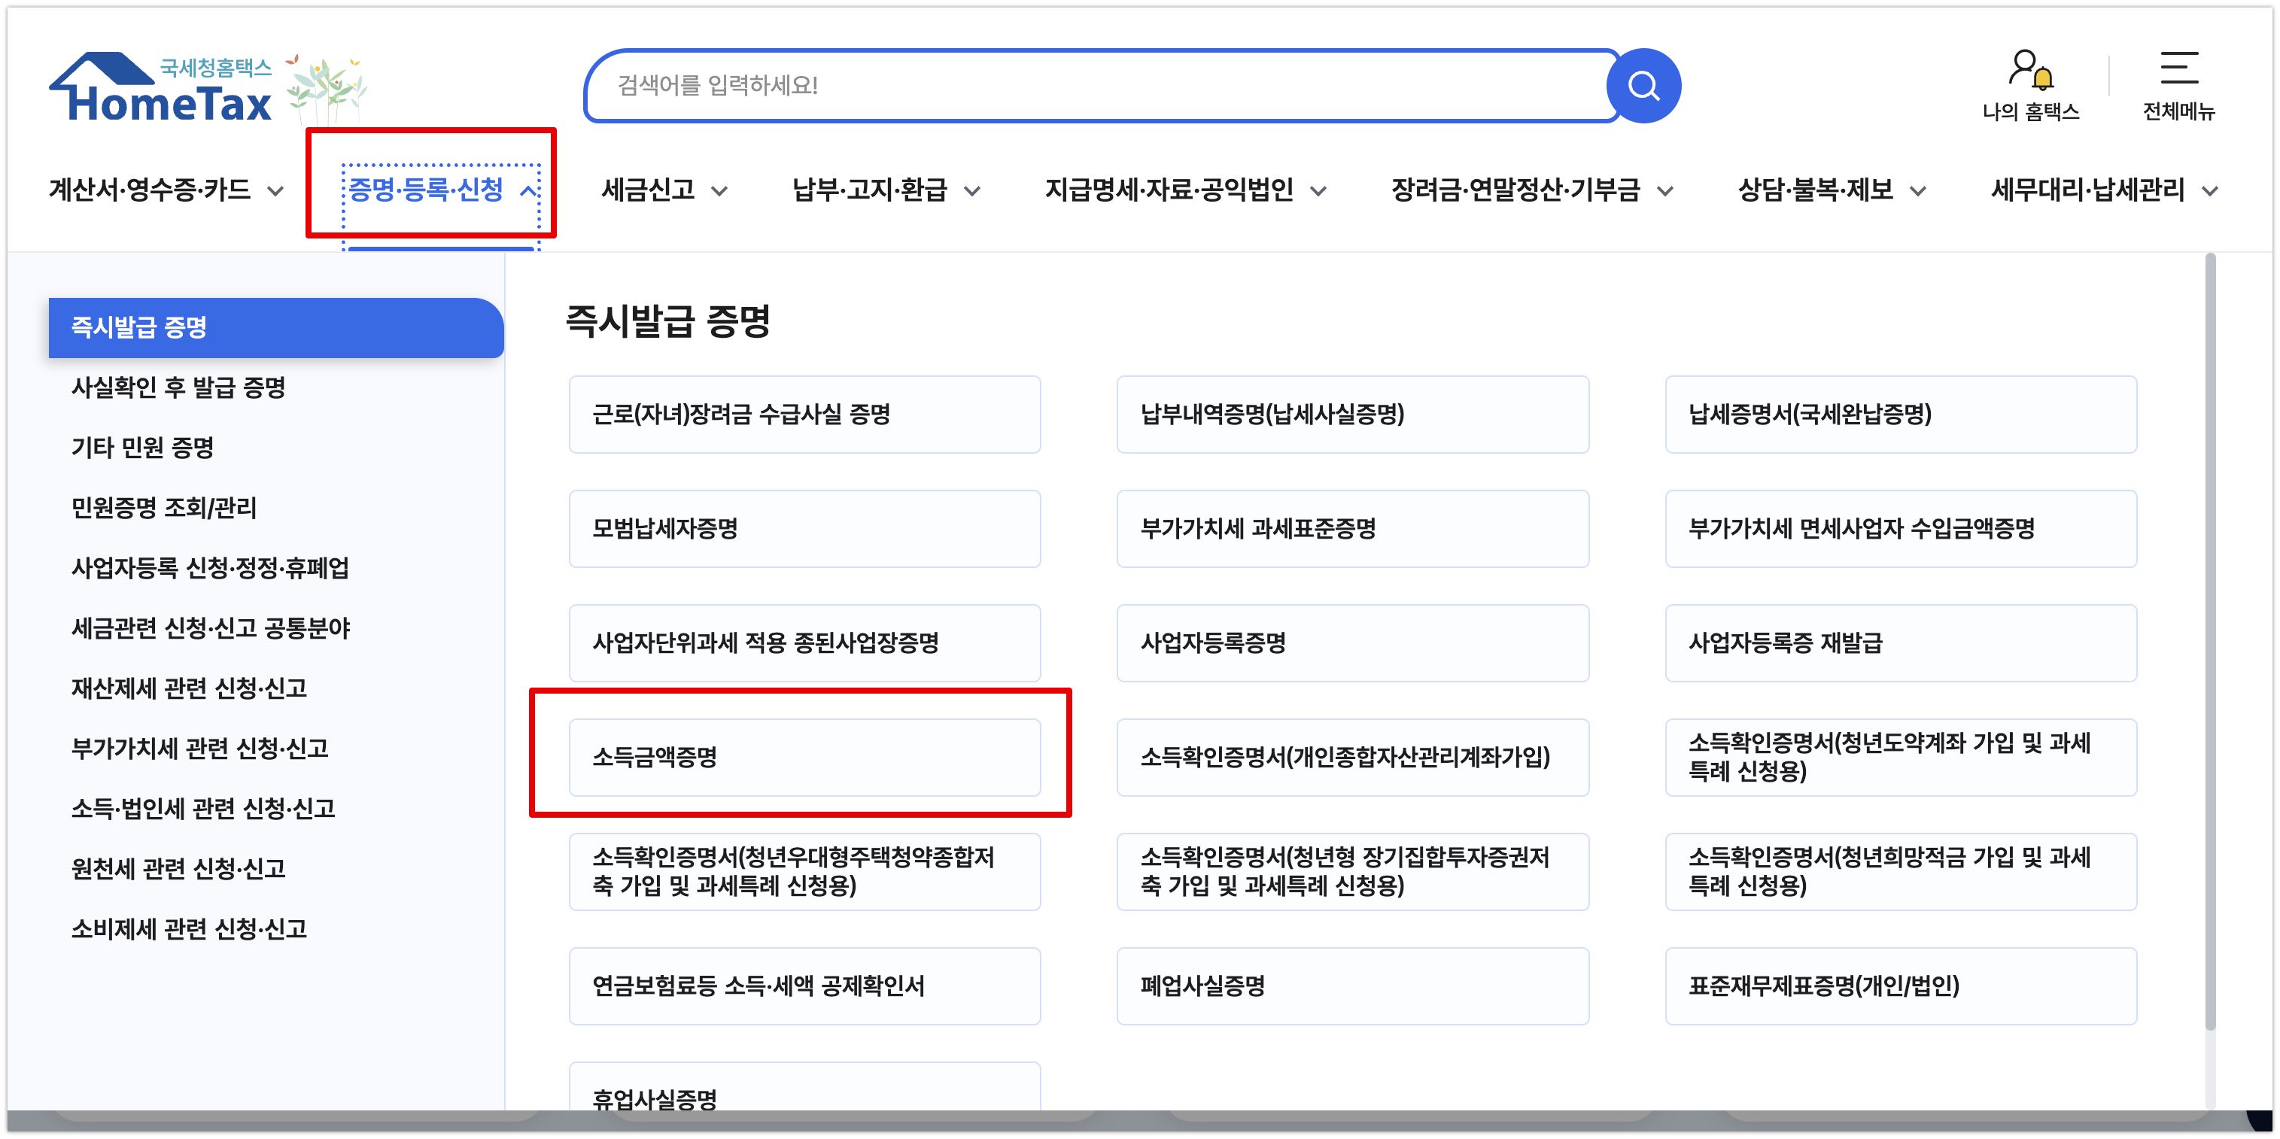The height and width of the screenshot is (1139, 2280).
Task: Click the blue search magnifier button
Action: (1643, 86)
